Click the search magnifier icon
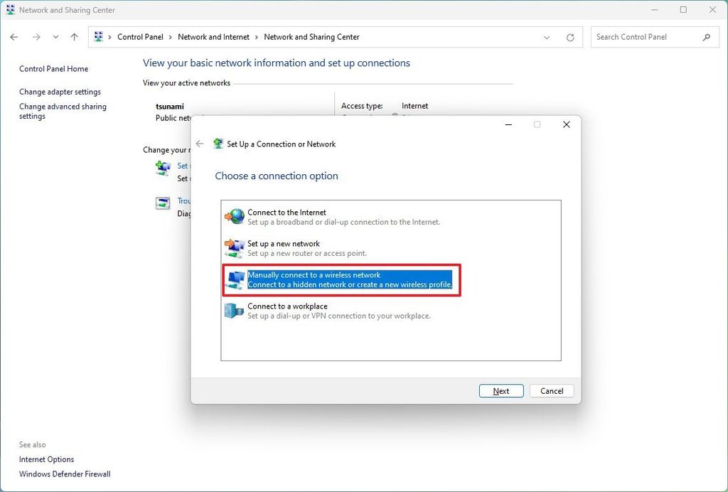Viewport: 728px width, 492px height. 707,36
